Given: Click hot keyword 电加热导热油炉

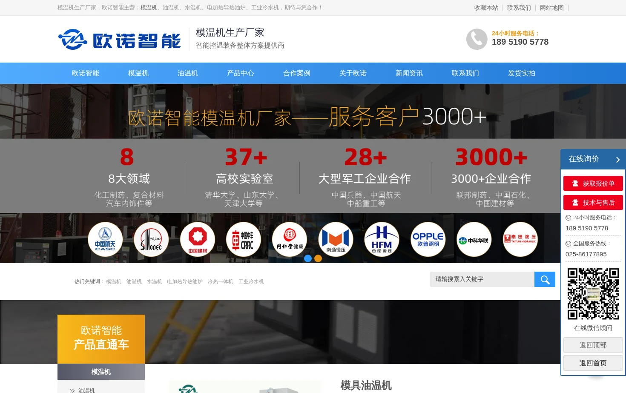Looking at the screenshot, I should pyautogui.click(x=185, y=281).
